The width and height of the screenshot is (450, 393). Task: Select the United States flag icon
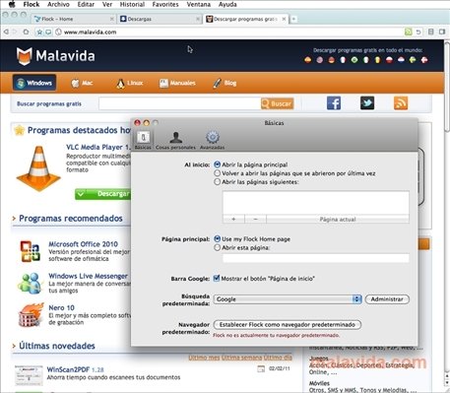(x=319, y=60)
